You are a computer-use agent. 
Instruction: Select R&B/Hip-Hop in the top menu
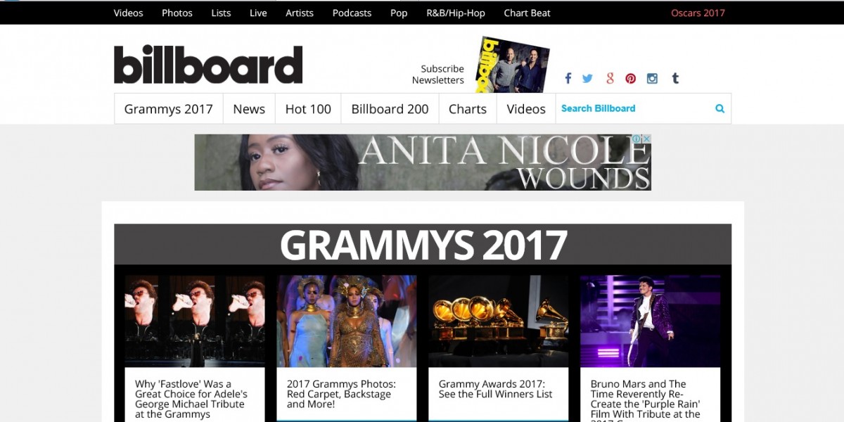coord(456,13)
